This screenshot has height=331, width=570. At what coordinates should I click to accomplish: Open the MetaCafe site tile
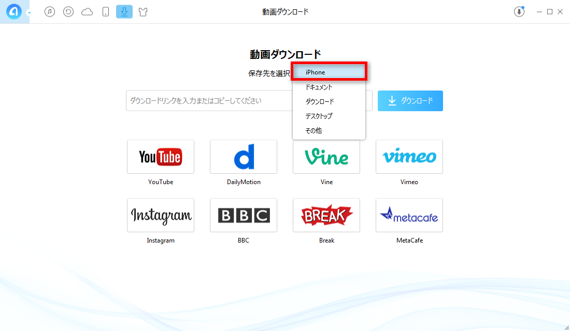pos(409,215)
